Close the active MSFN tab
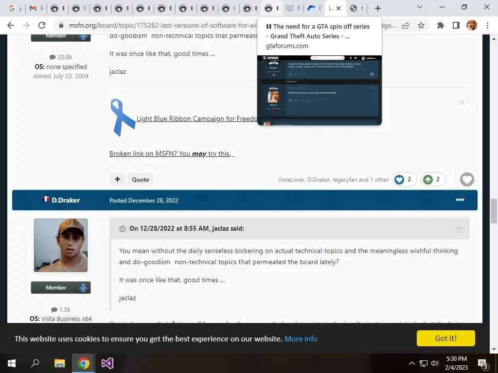The width and height of the screenshot is (498, 373). pyautogui.click(x=338, y=8)
